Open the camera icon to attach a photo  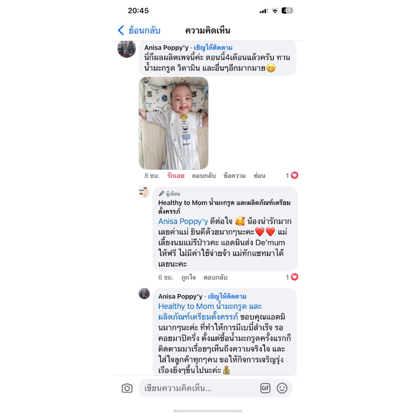pyautogui.click(x=127, y=388)
